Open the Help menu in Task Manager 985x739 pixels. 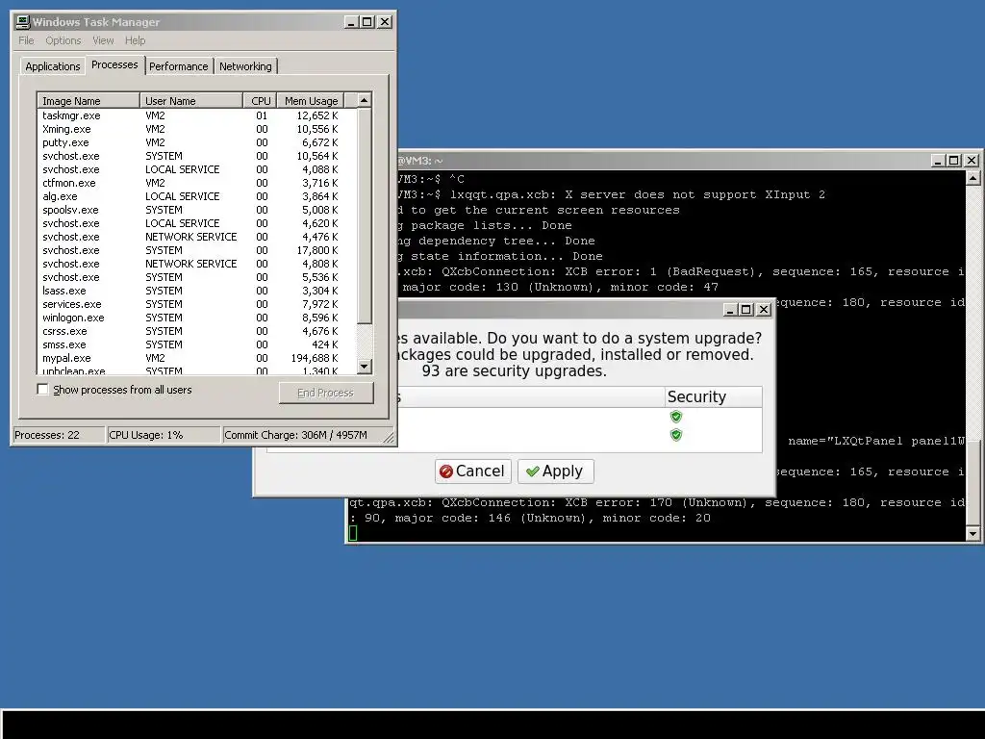click(x=135, y=40)
